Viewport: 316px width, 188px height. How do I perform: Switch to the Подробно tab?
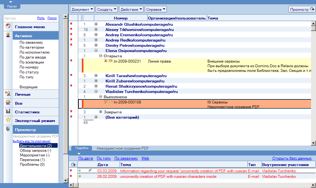[82, 148]
